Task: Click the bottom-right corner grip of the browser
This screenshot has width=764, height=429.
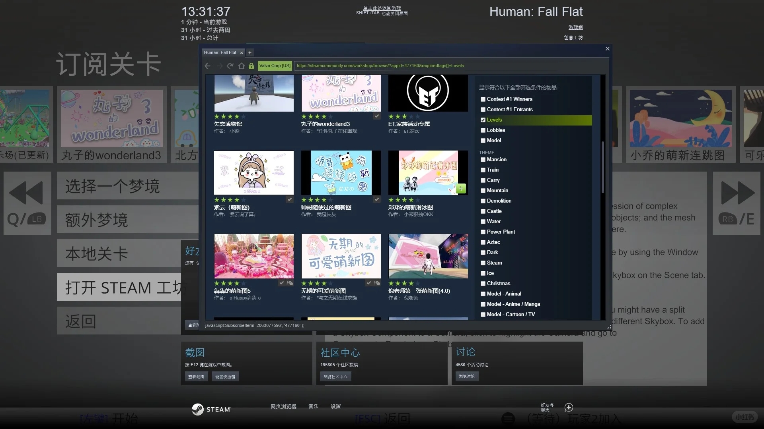Action: [609, 328]
